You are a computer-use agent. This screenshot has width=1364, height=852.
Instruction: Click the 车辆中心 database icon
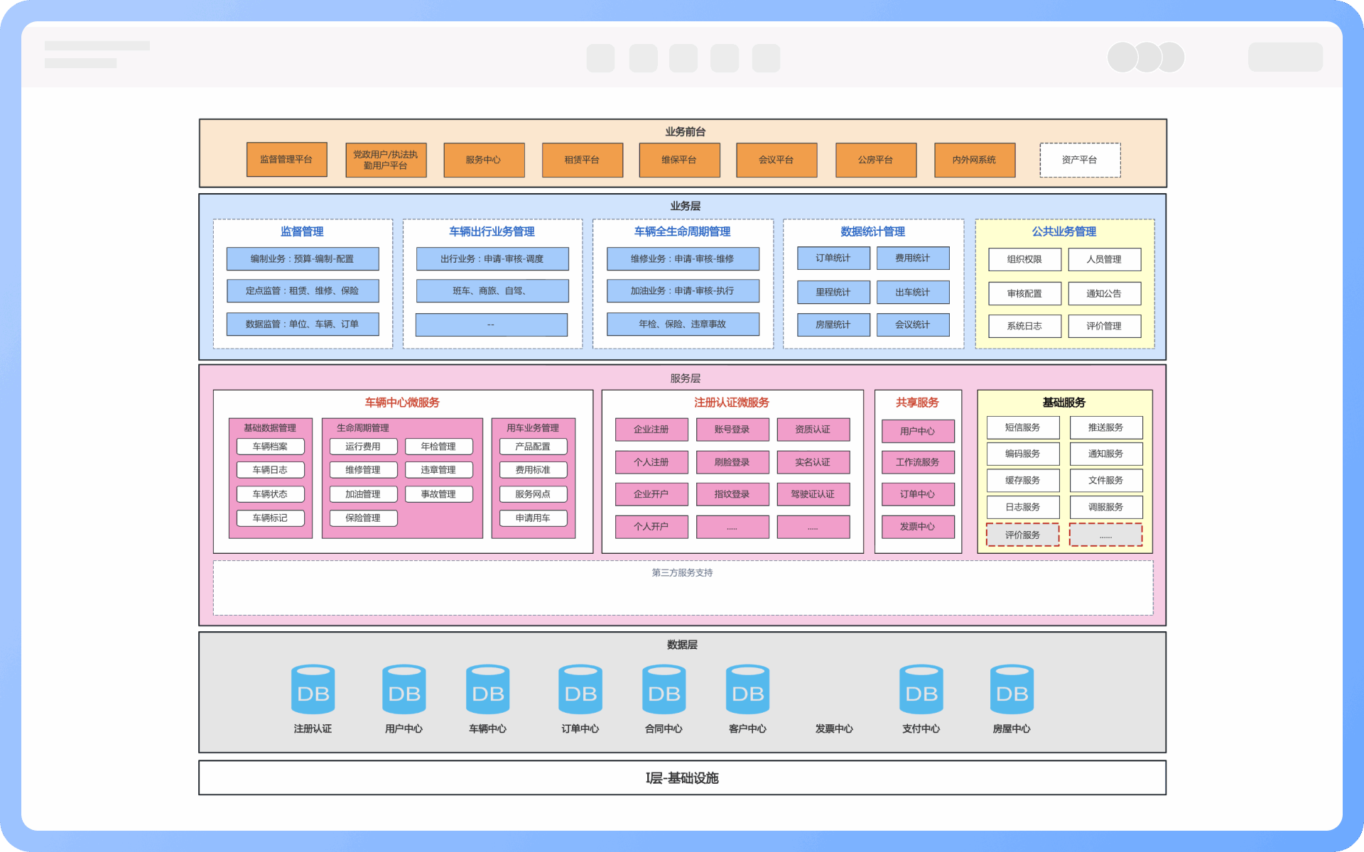pos(487,689)
